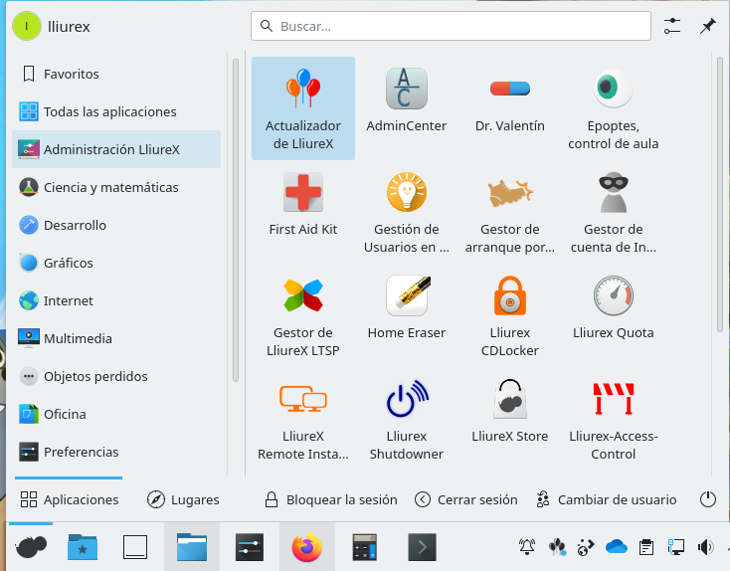
Task: Open menu configuration sliders button
Action: [672, 27]
